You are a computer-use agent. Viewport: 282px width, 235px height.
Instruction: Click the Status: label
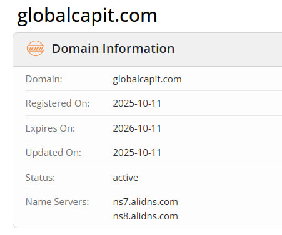tap(40, 178)
